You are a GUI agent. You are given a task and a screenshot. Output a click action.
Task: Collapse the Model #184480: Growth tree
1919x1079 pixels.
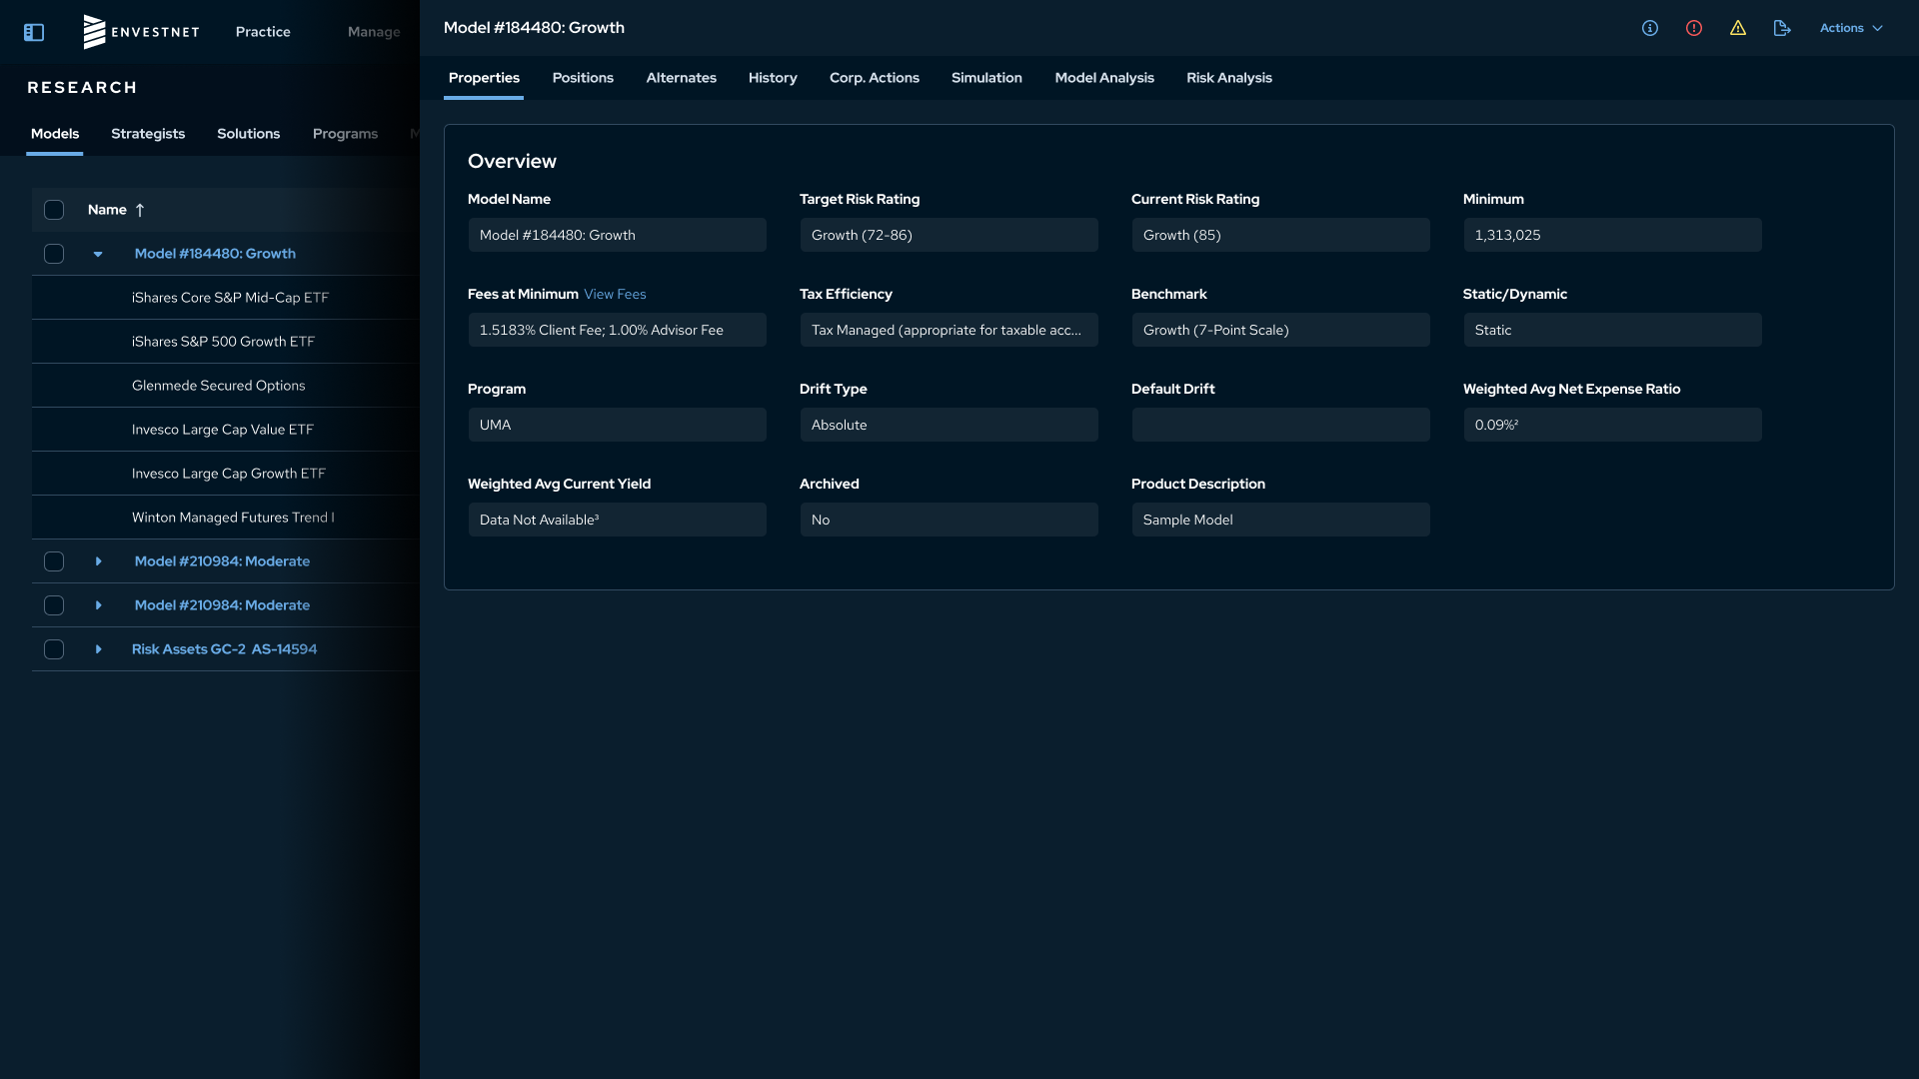98,254
